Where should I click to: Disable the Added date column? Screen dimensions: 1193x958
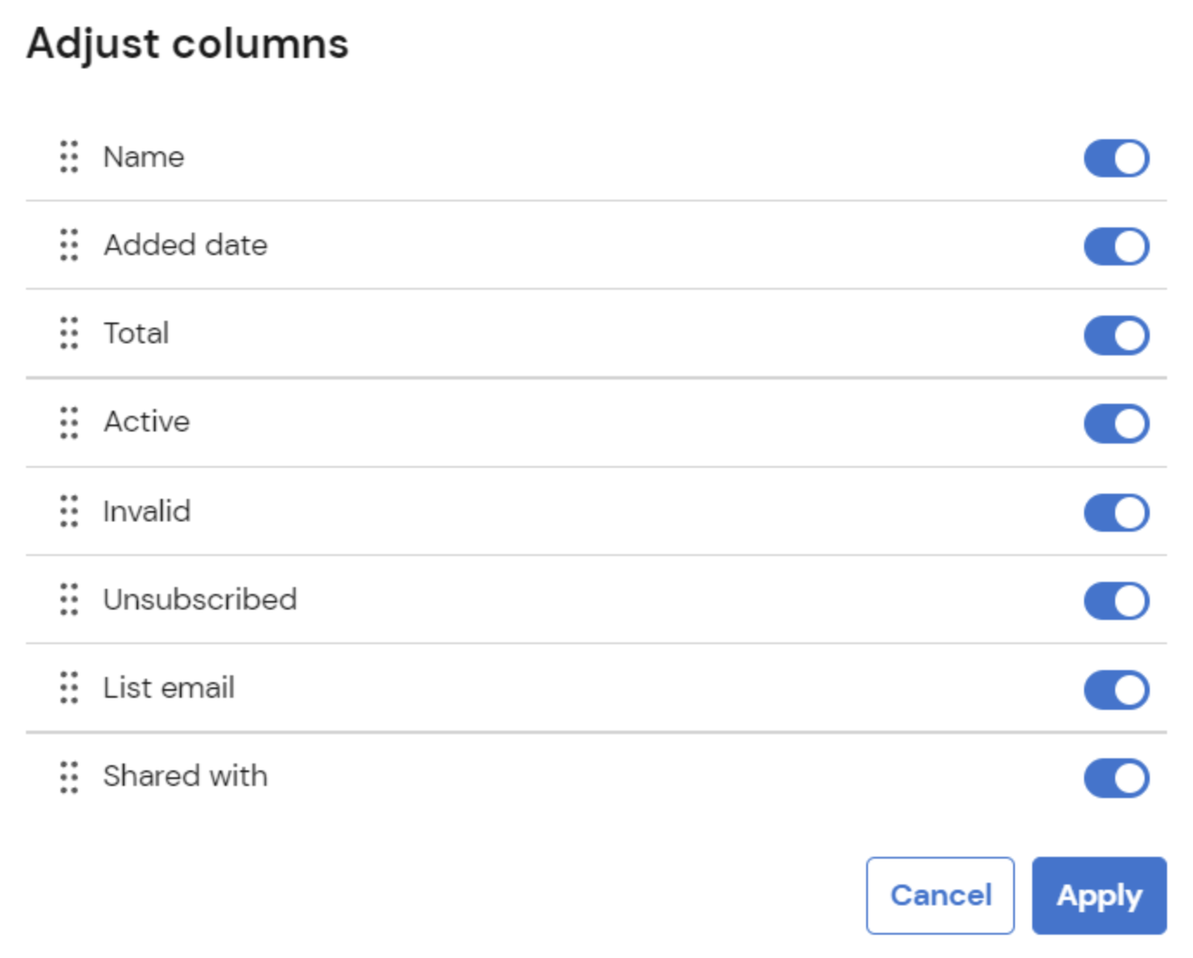(x=1116, y=246)
